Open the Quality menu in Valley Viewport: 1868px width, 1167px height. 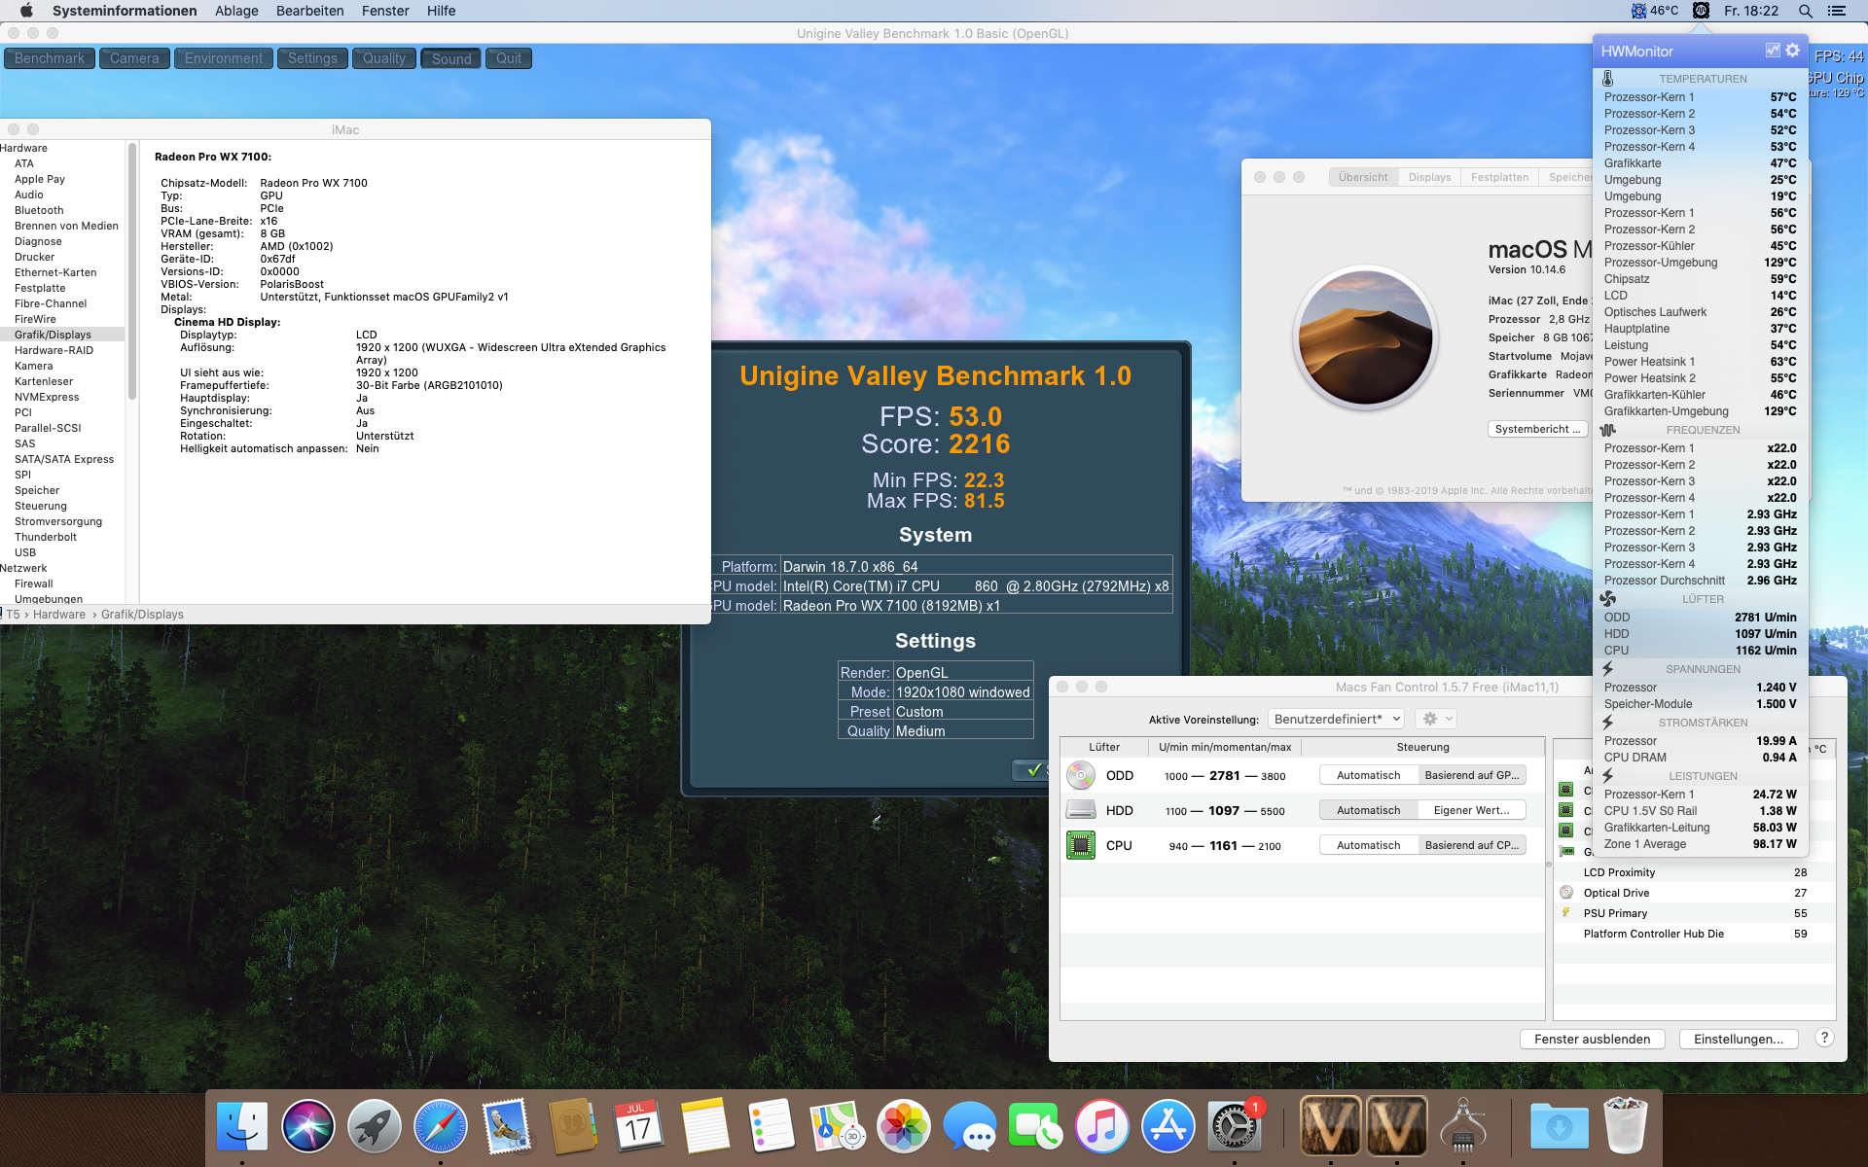tap(384, 58)
